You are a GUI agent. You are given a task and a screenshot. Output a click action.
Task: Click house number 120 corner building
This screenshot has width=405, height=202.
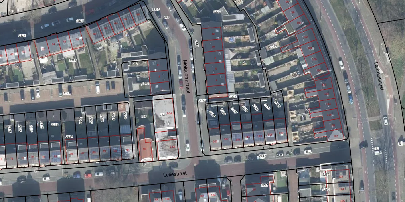[335, 136]
